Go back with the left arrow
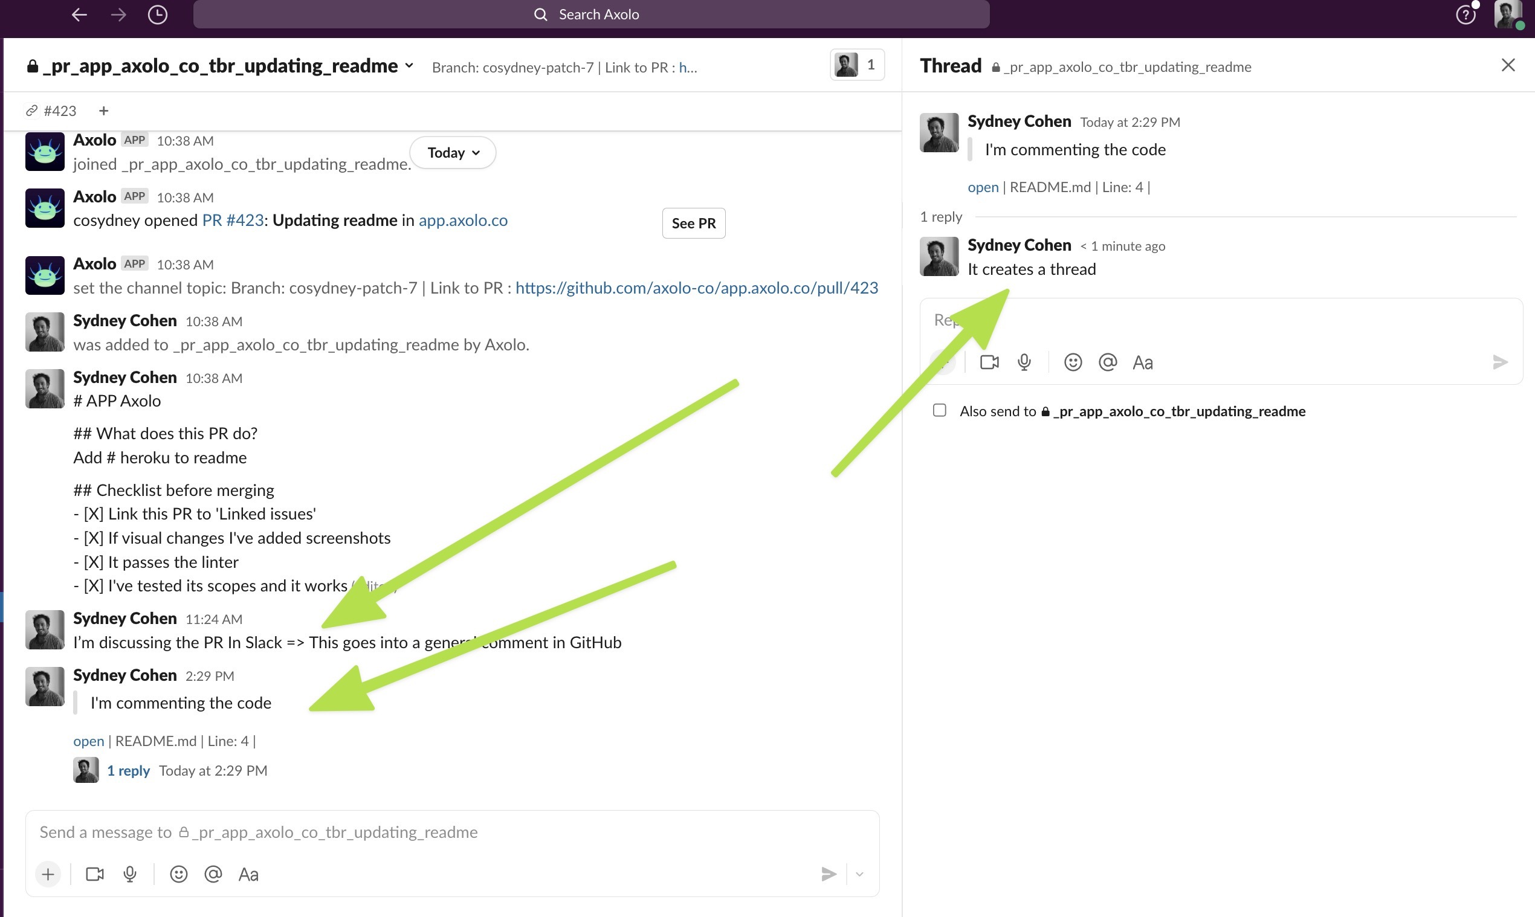 [79, 14]
